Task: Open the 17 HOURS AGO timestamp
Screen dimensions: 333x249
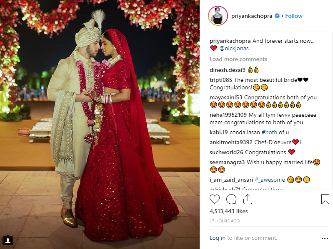Action: click(x=225, y=221)
